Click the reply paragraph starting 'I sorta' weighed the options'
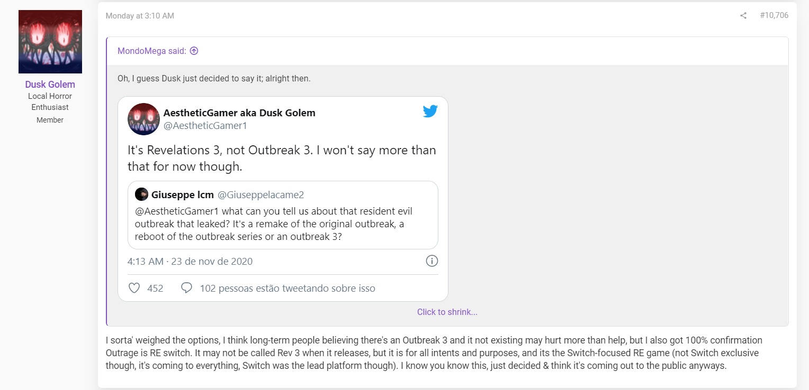The height and width of the screenshot is (390, 809). (434, 353)
